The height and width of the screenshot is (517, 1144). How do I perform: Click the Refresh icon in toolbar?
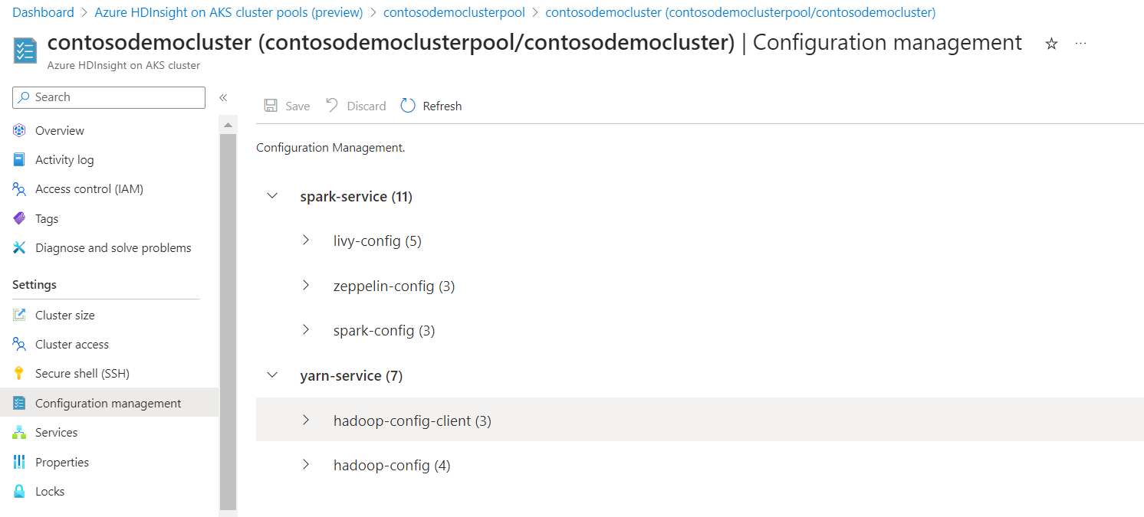tap(408, 106)
